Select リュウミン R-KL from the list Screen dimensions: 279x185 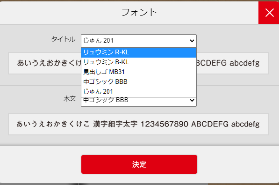click(x=139, y=52)
